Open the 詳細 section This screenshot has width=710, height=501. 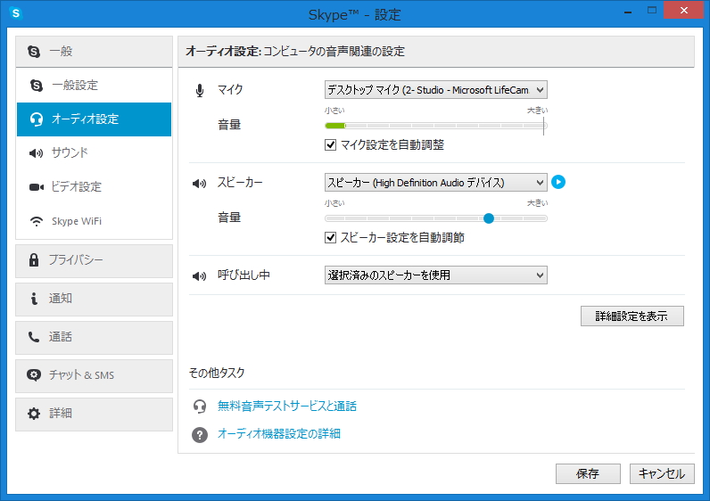click(95, 415)
